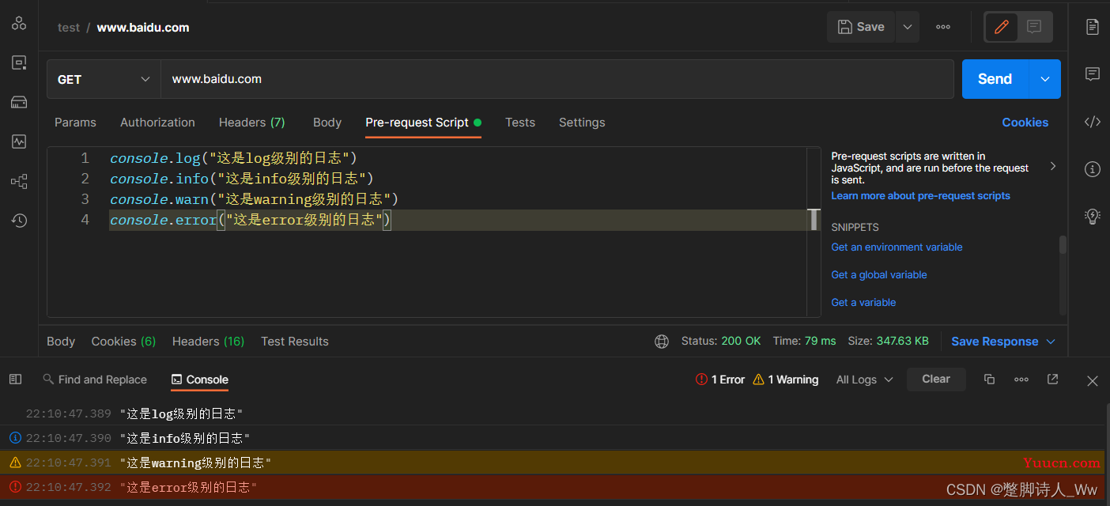The width and height of the screenshot is (1110, 506).
Task: Click the snippets list scrollbar
Action: (x=1063, y=245)
